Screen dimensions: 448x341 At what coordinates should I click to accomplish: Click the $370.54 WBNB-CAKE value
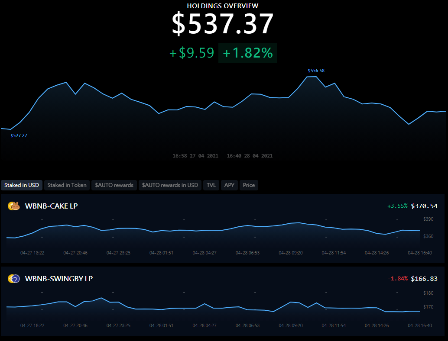tap(424, 206)
